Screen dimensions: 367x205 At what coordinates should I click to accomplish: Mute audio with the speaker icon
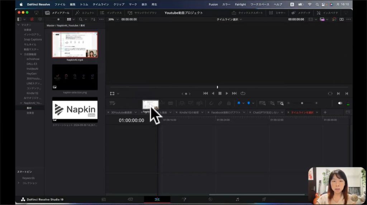point(340,103)
